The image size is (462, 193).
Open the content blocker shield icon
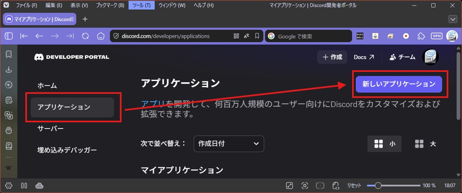(x=116, y=36)
